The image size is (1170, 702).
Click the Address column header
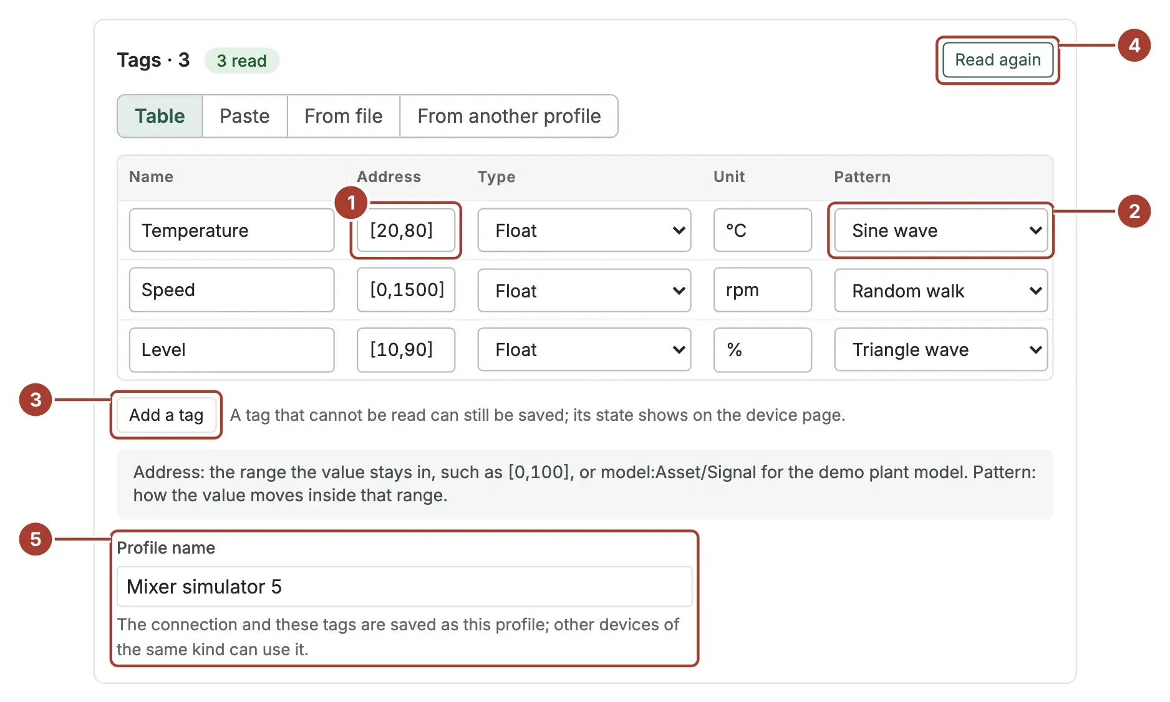point(389,177)
